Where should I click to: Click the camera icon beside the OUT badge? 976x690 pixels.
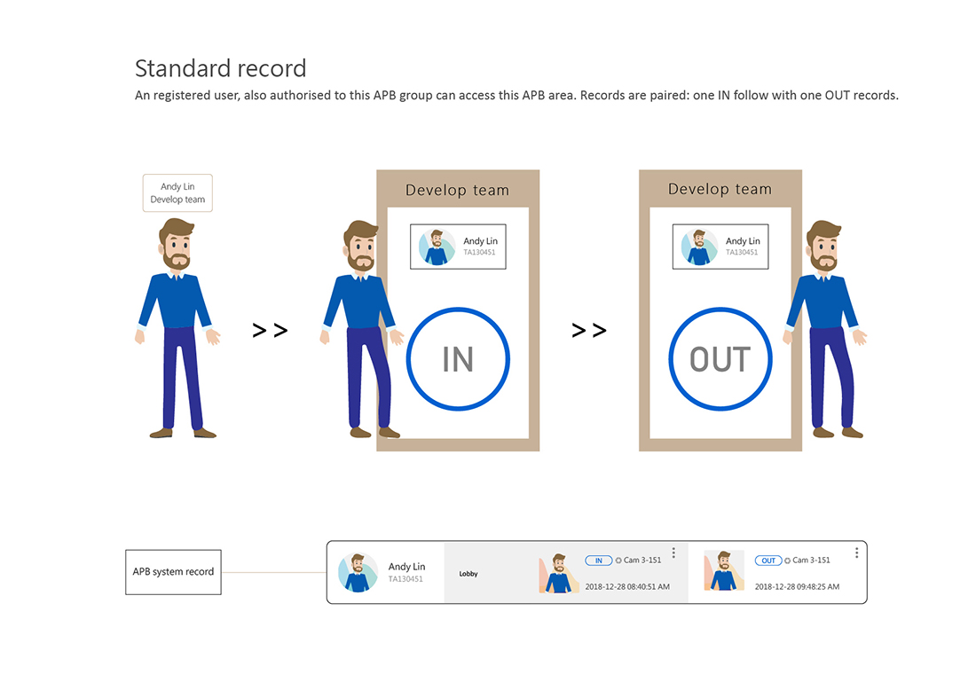coord(787,561)
